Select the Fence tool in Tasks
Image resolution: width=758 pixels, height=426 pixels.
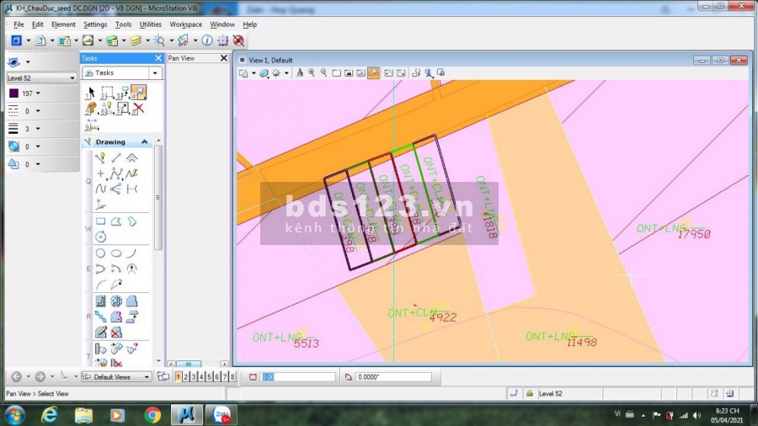(107, 93)
